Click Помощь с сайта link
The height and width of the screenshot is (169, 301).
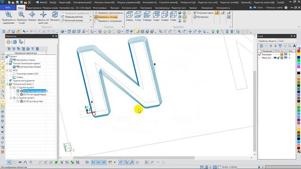[x=274, y=8]
